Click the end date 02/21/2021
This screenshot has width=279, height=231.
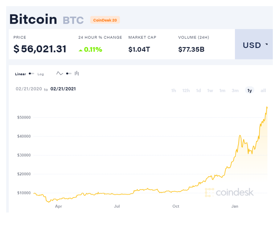point(63,89)
